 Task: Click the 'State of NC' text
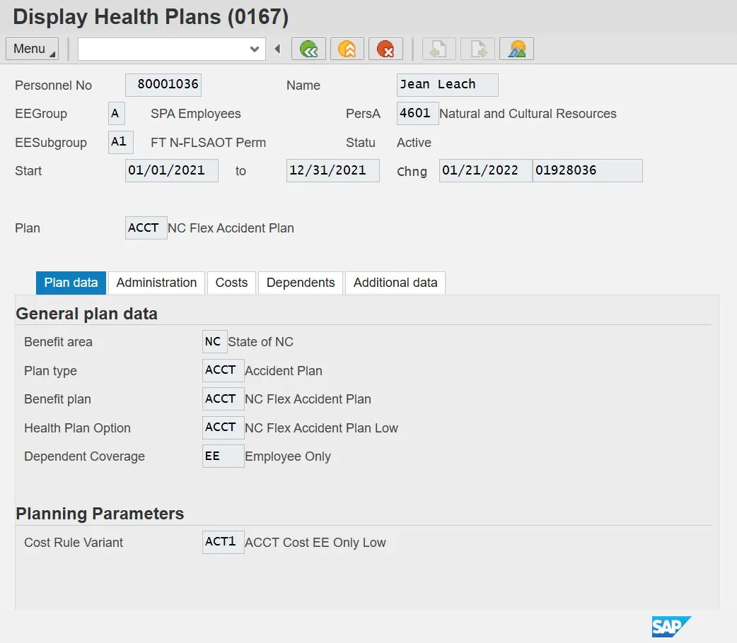point(260,342)
